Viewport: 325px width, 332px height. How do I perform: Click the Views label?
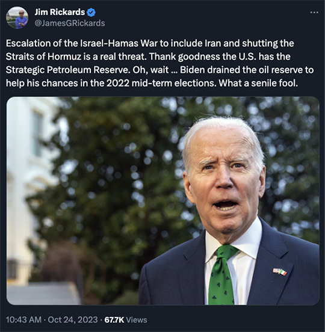click(137, 320)
